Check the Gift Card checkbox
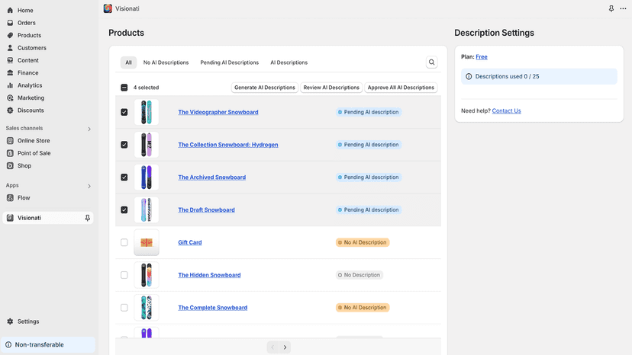This screenshot has height=355, width=632. (124, 243)
